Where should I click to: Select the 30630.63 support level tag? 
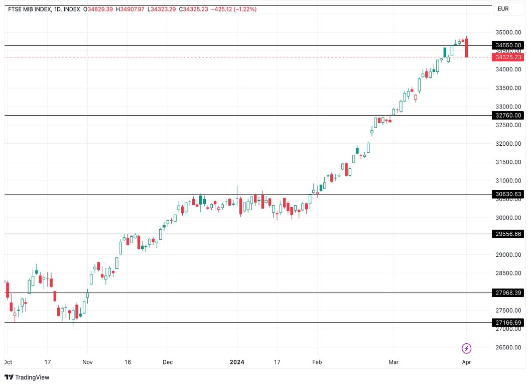[507, 194]
